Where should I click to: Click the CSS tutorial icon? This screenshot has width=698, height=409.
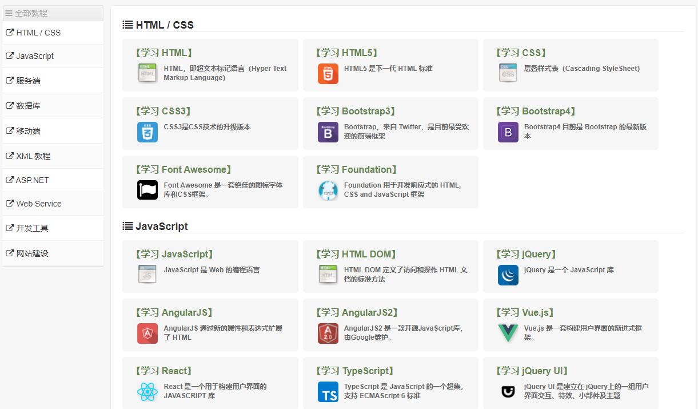(x=508, y=73)
